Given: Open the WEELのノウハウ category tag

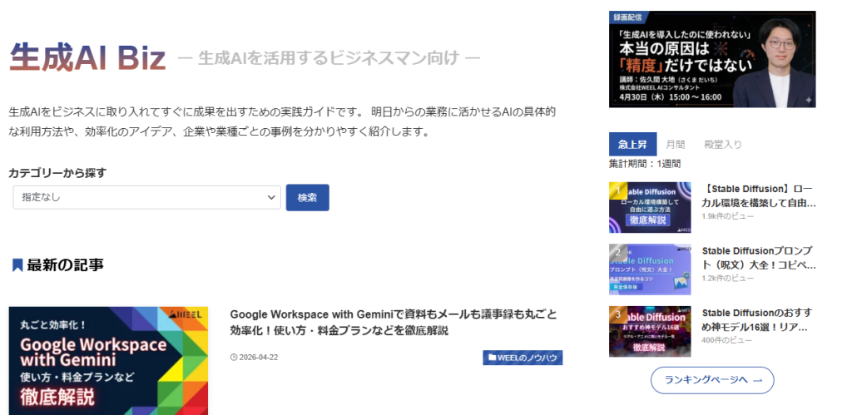Looking at the screenshot, I should (x=523, y=358).
